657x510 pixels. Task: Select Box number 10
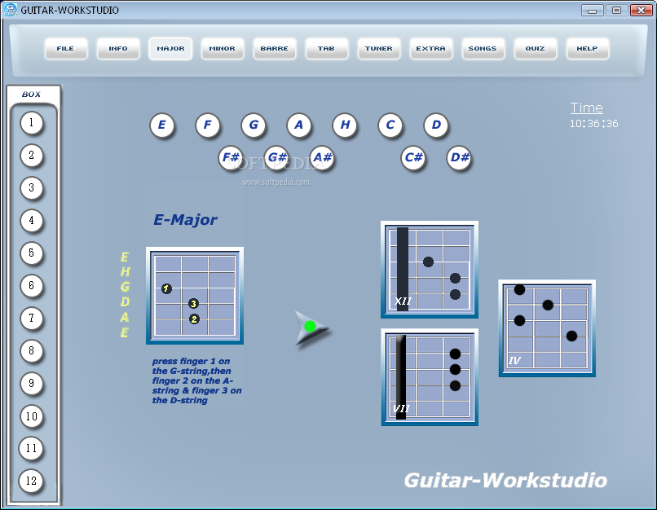tap(32, 416)
